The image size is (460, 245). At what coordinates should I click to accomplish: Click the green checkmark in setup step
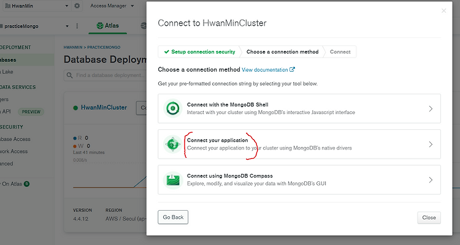point(167,51)
